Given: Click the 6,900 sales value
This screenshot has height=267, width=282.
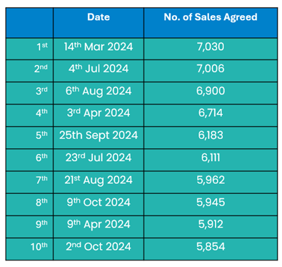Looking at the screenshot, I should click(211, 91).
